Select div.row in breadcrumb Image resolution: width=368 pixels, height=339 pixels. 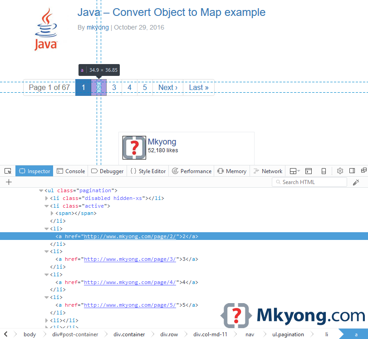[x=169, y=334]
